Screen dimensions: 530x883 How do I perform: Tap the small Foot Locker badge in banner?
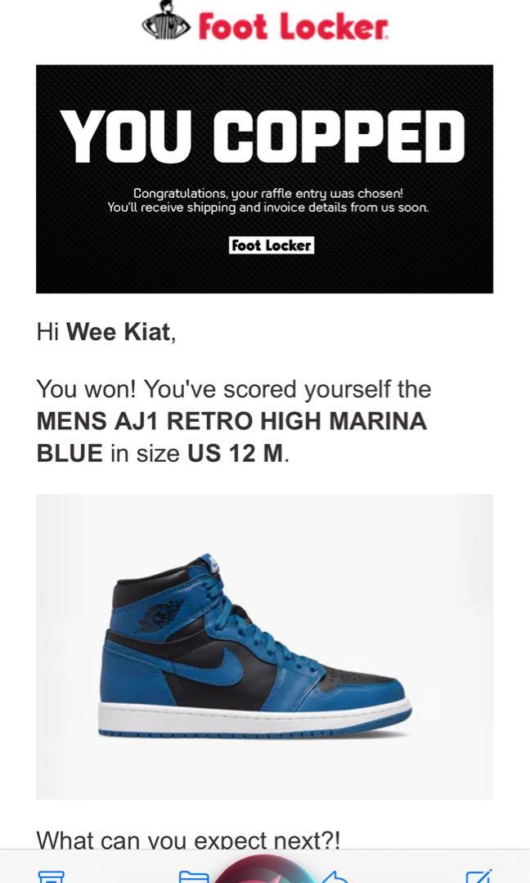[272, 245]
